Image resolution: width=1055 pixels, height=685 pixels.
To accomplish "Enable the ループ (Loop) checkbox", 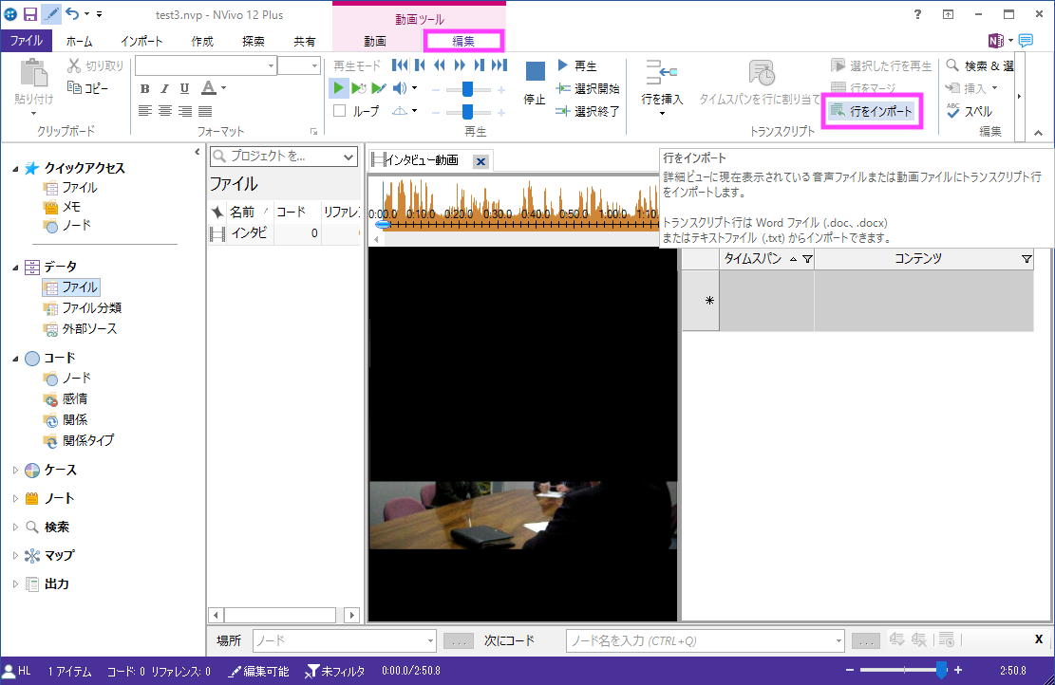I will pos(340,111).
